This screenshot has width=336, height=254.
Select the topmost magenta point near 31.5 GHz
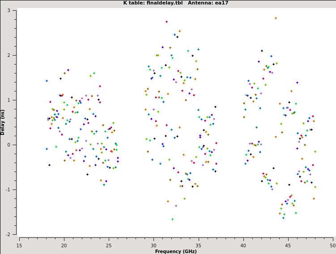pos(166,22)
